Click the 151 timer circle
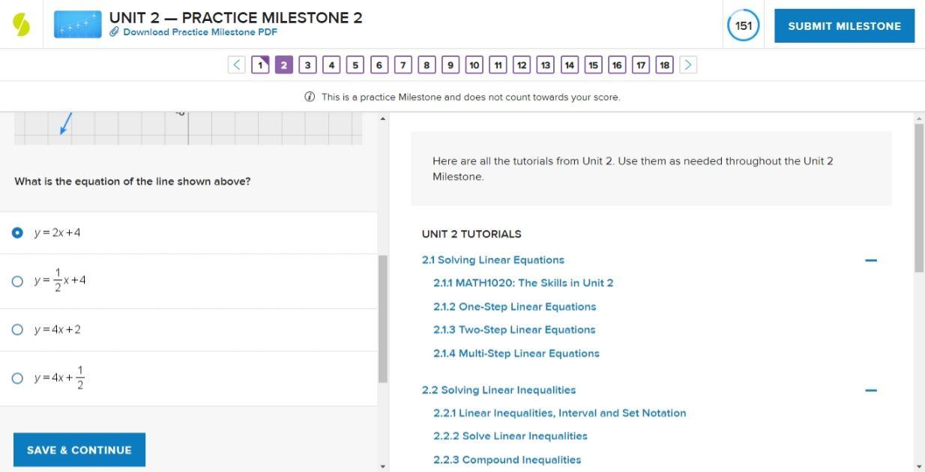Image resolution: width=925 pixels, height=472 pixels. pos(743,25)
